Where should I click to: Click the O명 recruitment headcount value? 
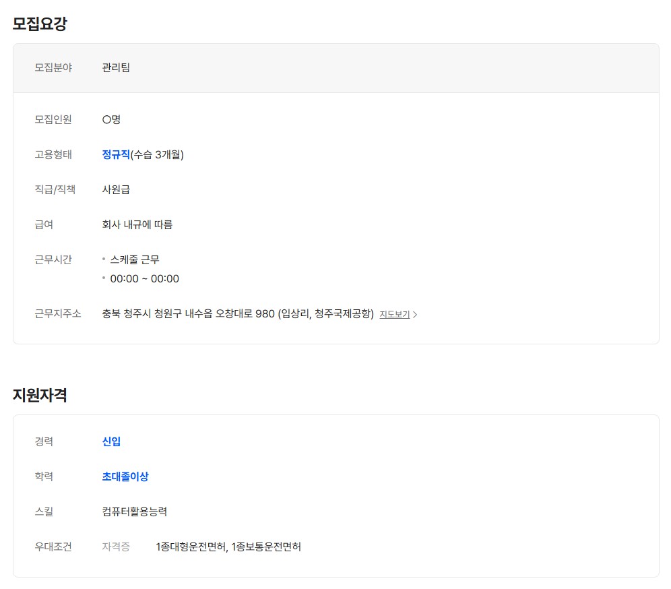pyautogui.click(x=111, y=119)
